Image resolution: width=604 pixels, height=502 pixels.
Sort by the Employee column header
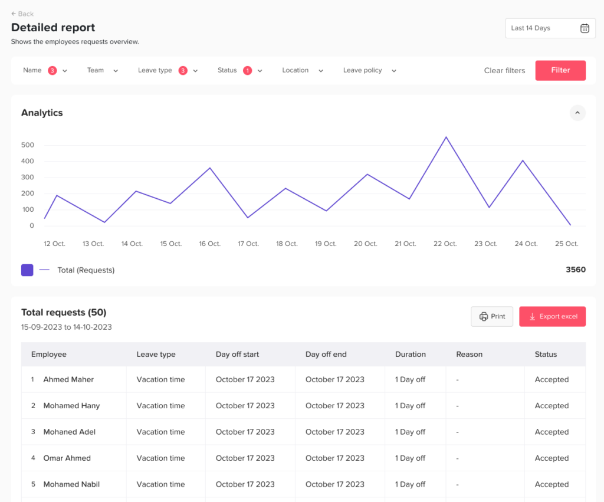[49, 355]
